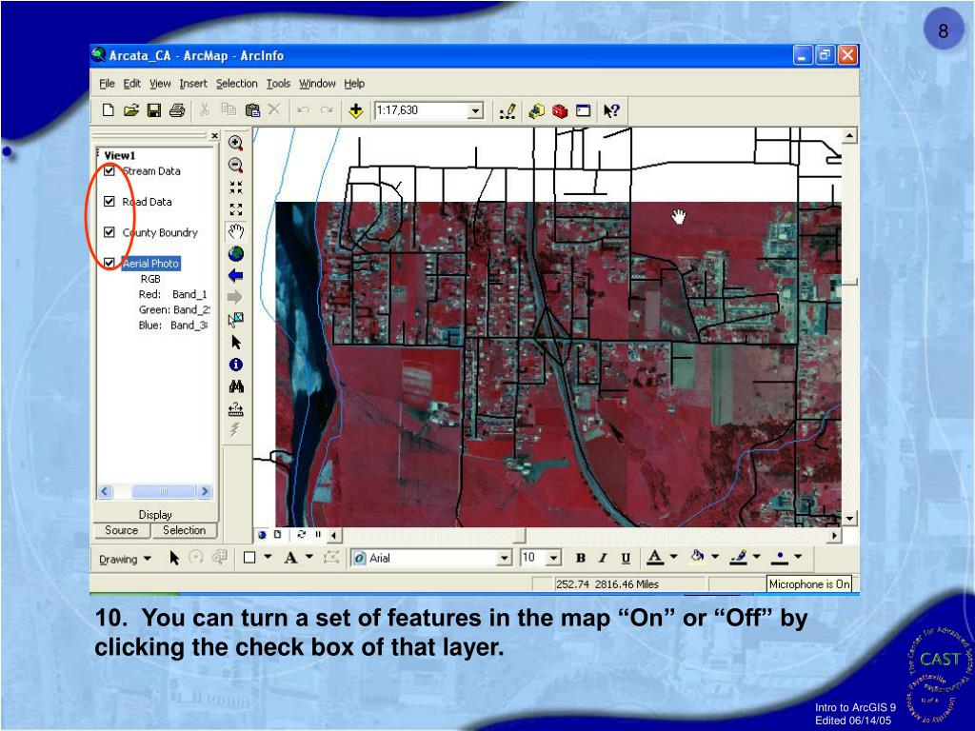Select the Select Features tool
975x731 pixels.
coord(236,320)
